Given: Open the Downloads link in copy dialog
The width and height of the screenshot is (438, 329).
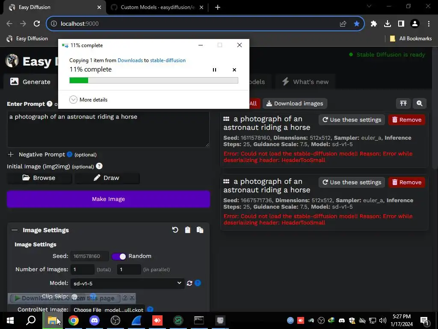Looking at the screenshot, I should click(130, 60).
